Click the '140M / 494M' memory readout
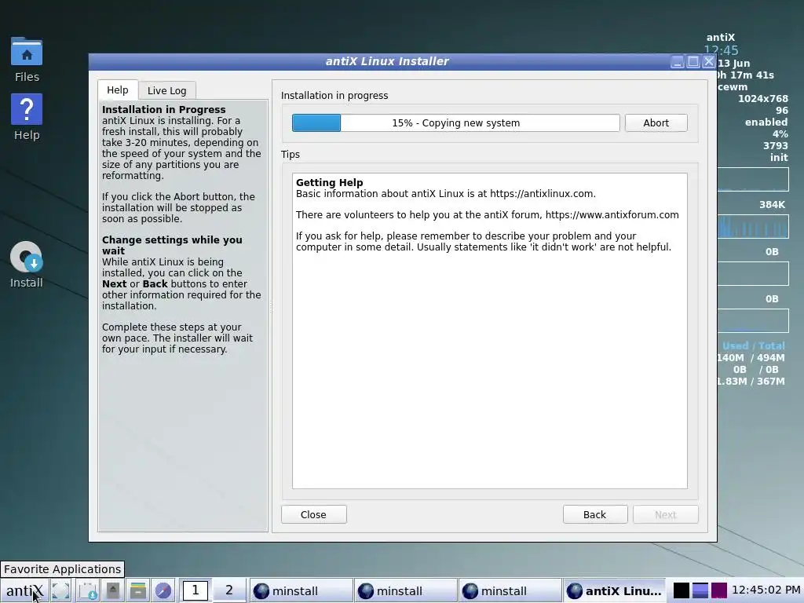The height and width of the screenshot is (603, 804). (x=751, y=357)
